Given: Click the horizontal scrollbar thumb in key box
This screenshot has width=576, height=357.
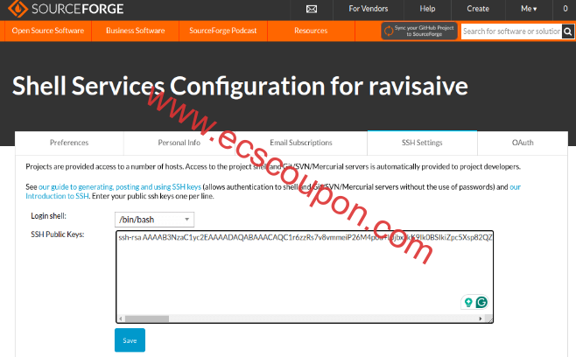Looking at the screenshot, I should coord(146,318).
